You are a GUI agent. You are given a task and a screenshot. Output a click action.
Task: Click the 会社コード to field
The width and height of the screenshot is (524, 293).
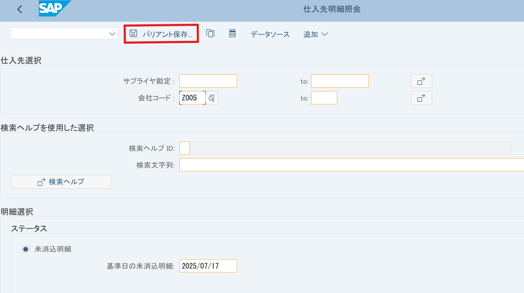324,98
